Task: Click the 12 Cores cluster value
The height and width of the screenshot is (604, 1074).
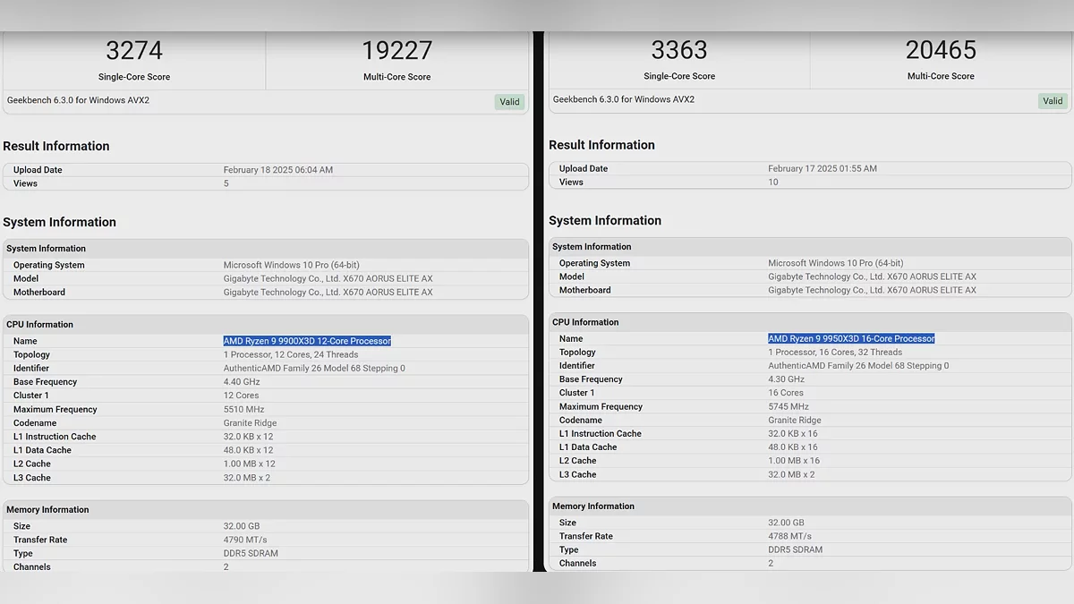Action: [x=241, y=396]
